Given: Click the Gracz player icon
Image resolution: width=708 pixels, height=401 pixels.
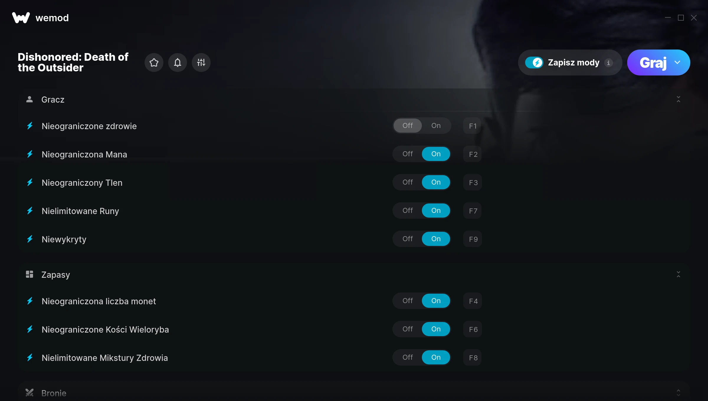Looking at the screenshot, I should pos(29,99).
